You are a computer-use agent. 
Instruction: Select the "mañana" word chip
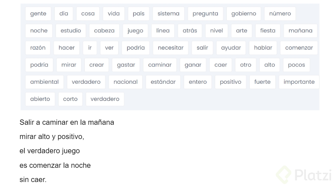pyautogui.click(x=300, y=31)
